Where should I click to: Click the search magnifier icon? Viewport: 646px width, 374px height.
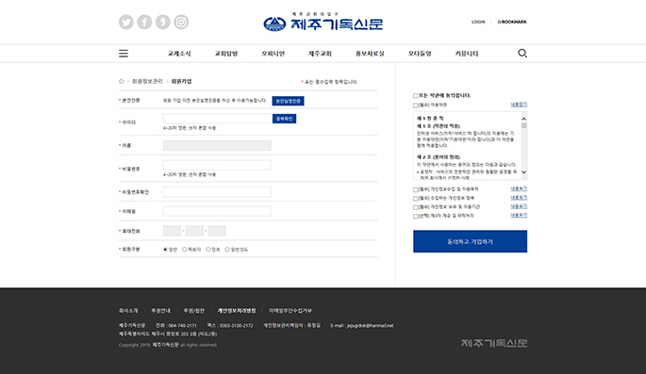[522, 53]
